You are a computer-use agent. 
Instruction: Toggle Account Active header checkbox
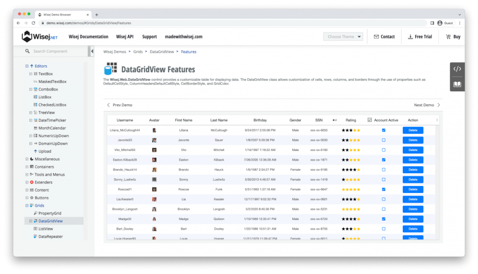[370, 120]
